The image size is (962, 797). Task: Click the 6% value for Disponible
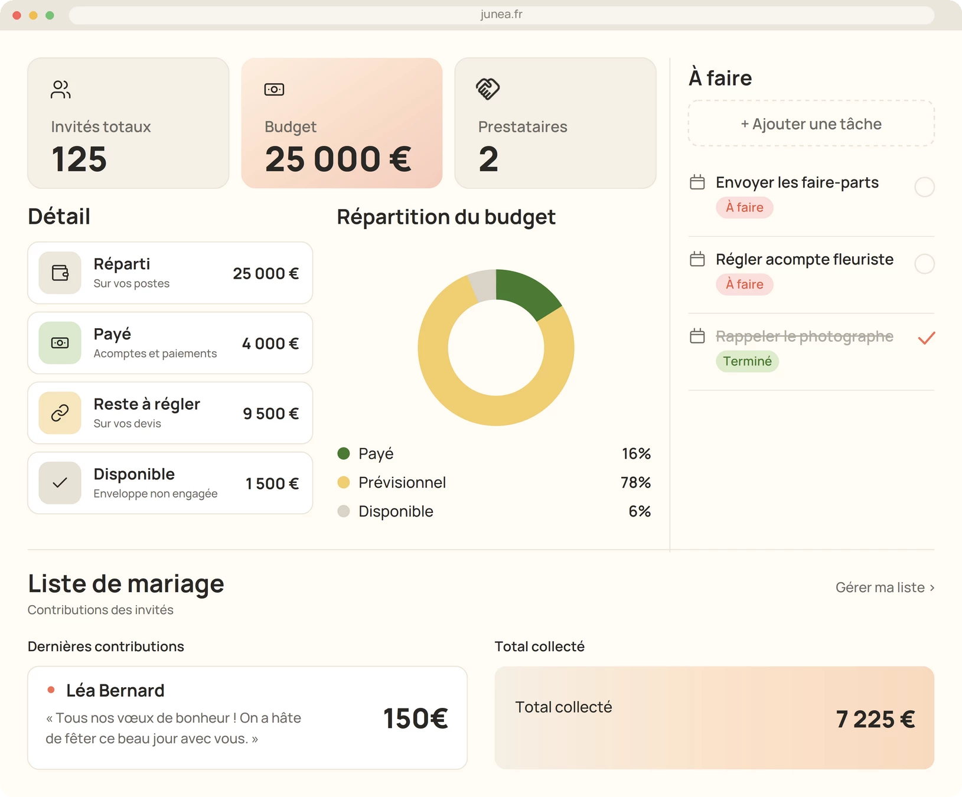pos(640,511)
